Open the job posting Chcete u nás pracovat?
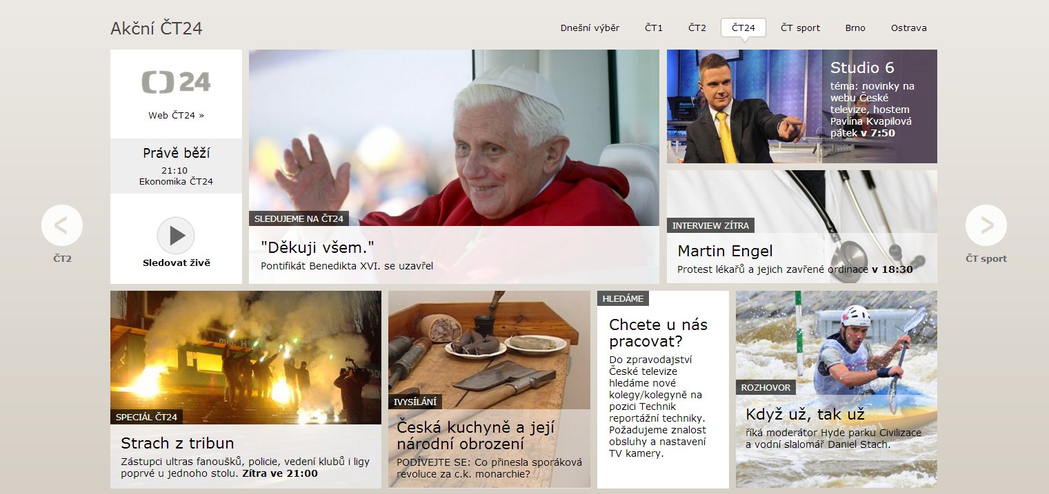The image size is (1049, 494). tap(657, 333)
